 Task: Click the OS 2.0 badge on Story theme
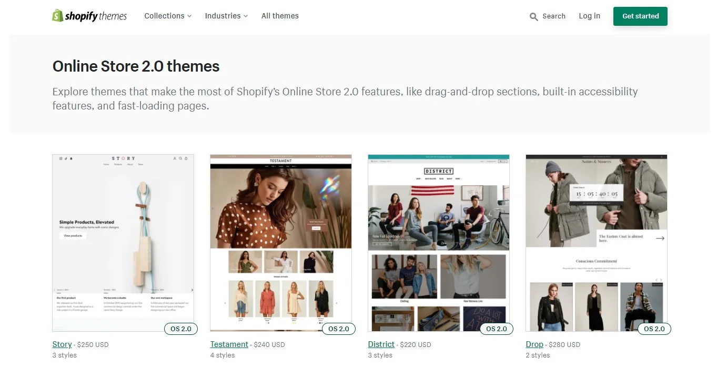pyautogui.click(x=180, y=329)
